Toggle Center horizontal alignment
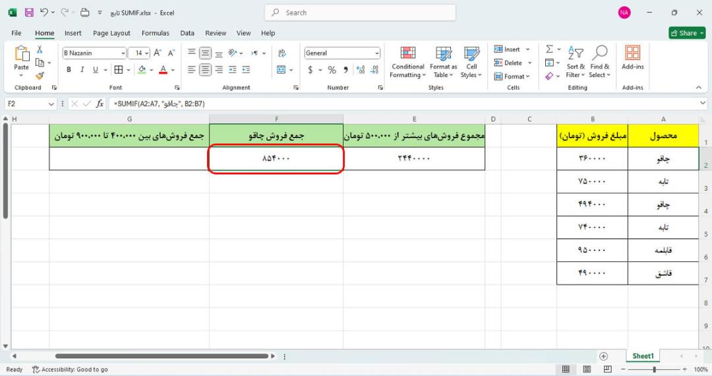Image resolution: width=712 pixels, height=376 pixels. pos(205,69)
